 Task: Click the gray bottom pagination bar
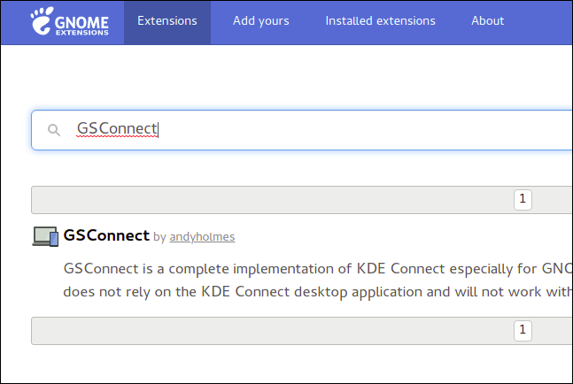(x=266, y=331)
